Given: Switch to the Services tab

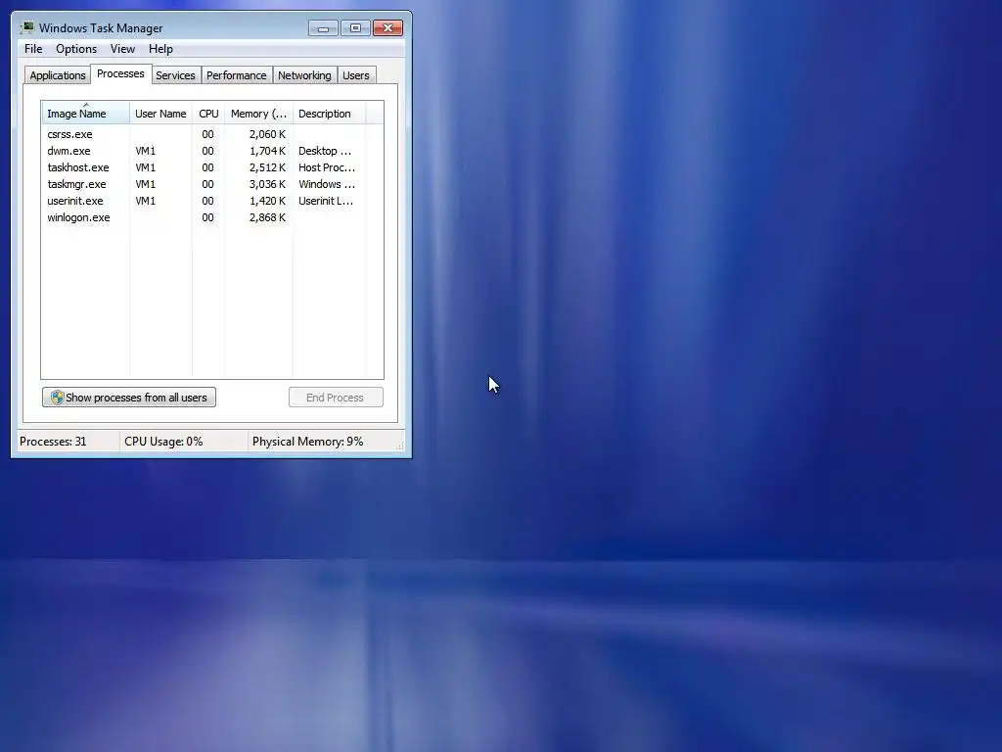Looking at the screenshot, I should (x=175, y=75).
